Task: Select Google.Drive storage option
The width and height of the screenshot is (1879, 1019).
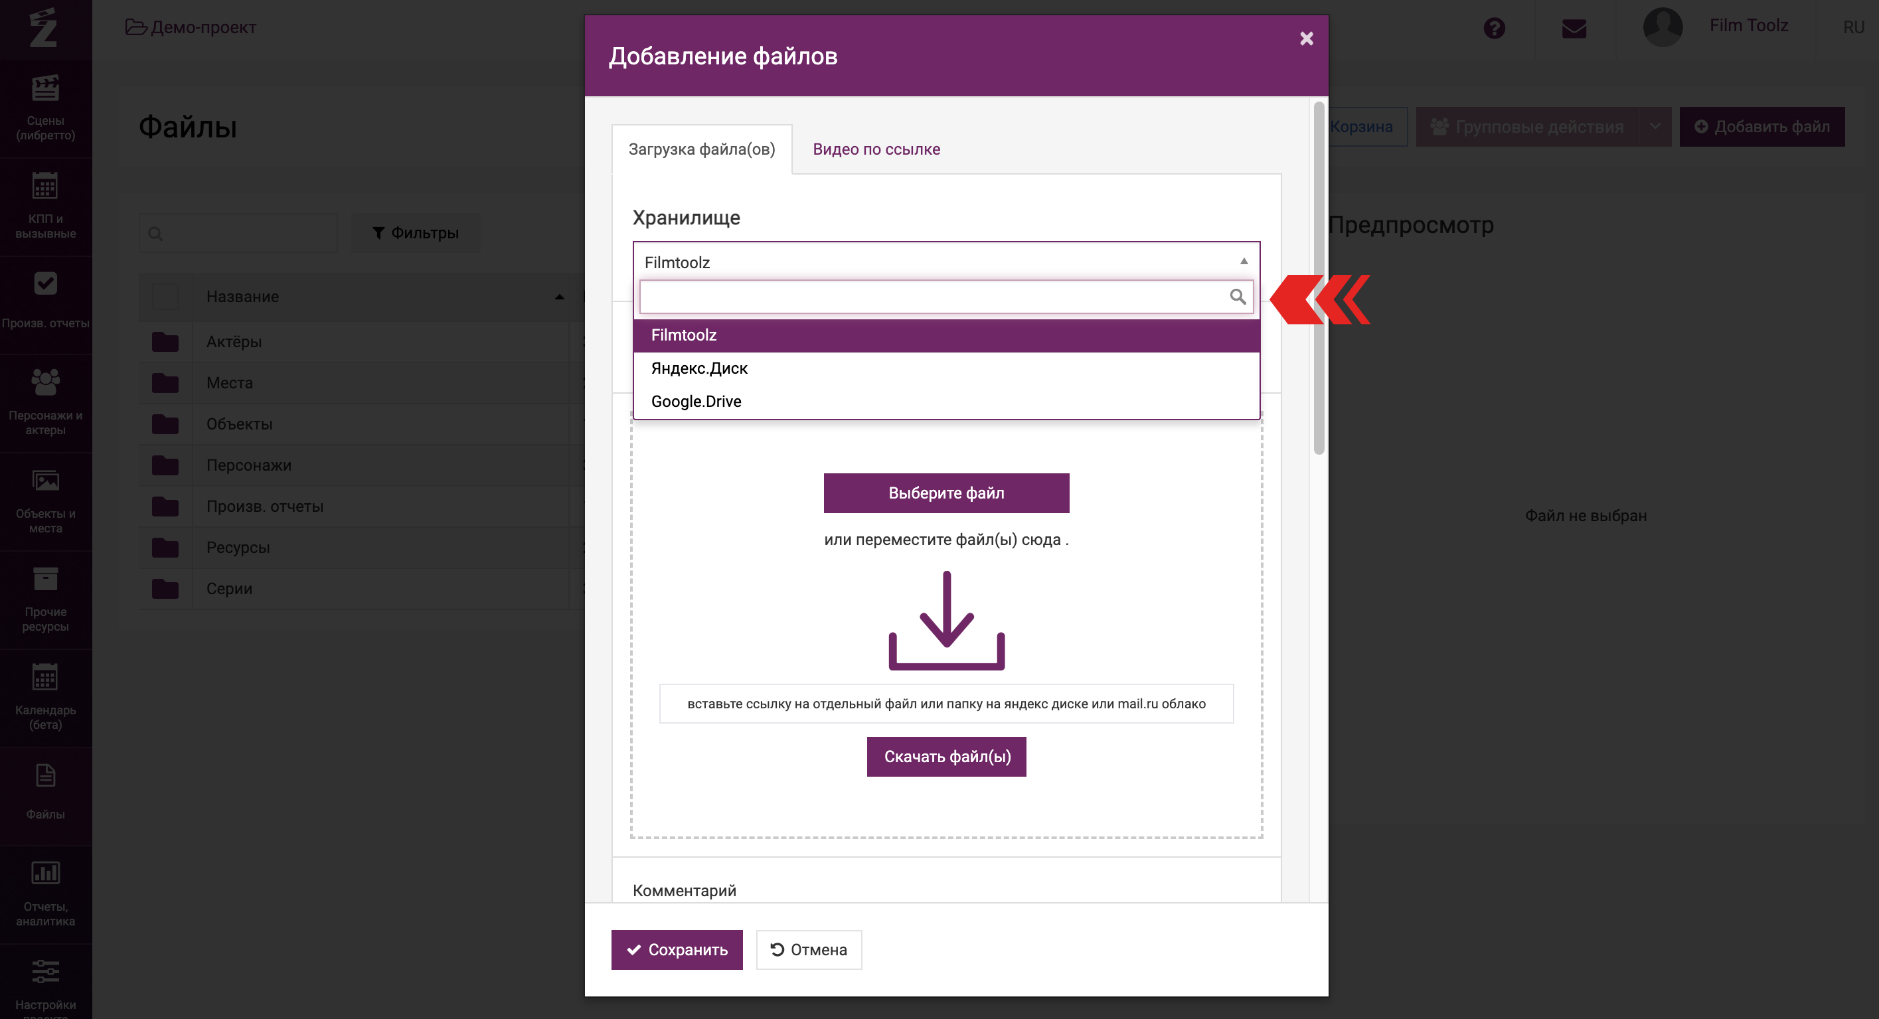Action: point(946,401)
